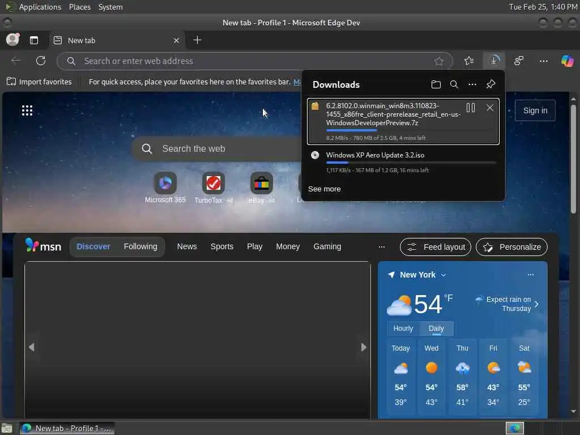
Task: Click the Personalize button
Action: click(x=511, y=247)
